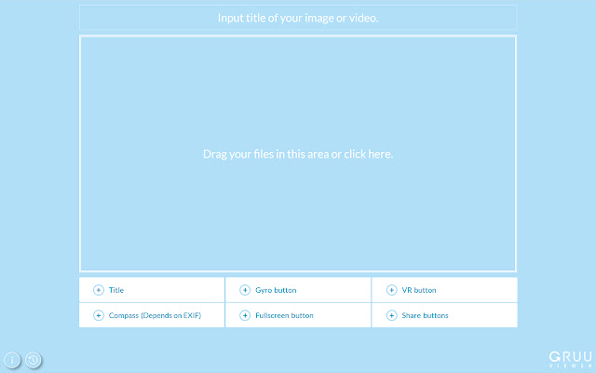
Task: Click the VIEWER subtitle under GRUU
Action: tap(566, 366)
